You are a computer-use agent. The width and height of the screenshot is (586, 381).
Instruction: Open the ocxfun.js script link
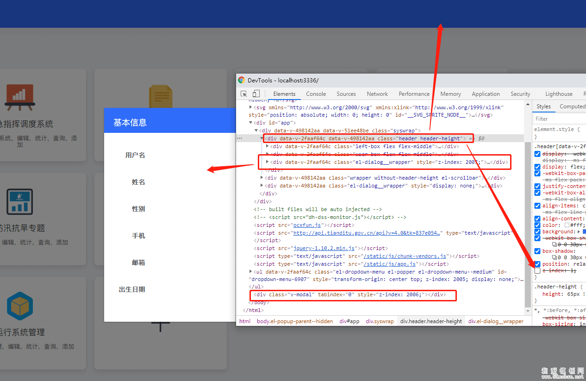[x=307, y=225]
